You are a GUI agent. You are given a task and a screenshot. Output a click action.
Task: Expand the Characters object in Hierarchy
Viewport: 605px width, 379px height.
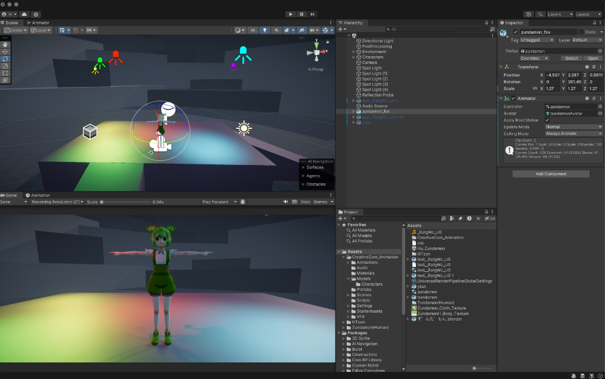pos(353,57)
